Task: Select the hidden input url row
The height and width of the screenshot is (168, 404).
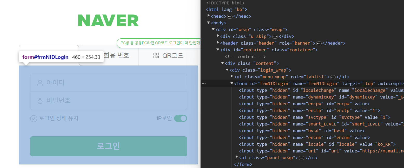Action: pos(321,151)
